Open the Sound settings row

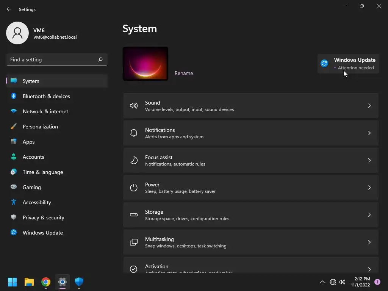[251, 106]
